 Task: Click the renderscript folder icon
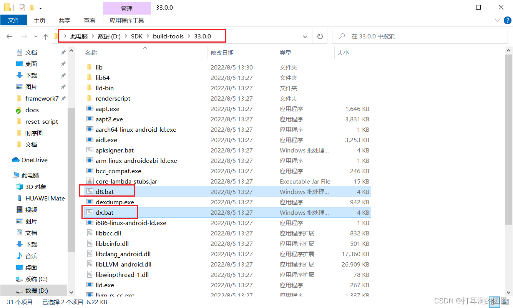click(x=90, y=98)
